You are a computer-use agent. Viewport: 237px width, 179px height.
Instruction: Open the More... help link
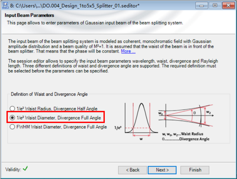[x=128, y=51]
